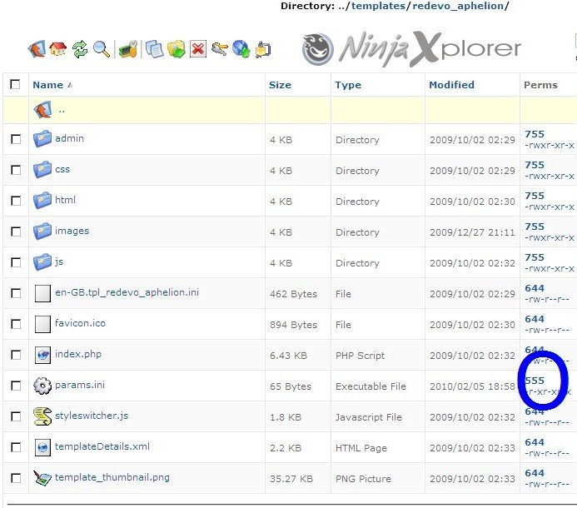Click the Upload globe icon
Screen dimensions: 577x508
point(241,49)
